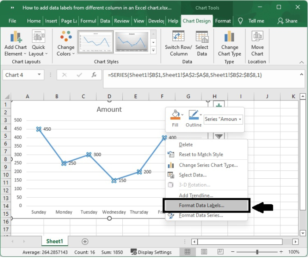Select the 450 data label

pyautogui.click(x=47, y=129)
